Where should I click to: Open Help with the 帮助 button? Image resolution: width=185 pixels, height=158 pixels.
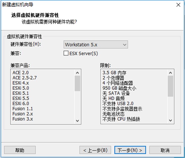pyautogui.click(x=20, y=150)
